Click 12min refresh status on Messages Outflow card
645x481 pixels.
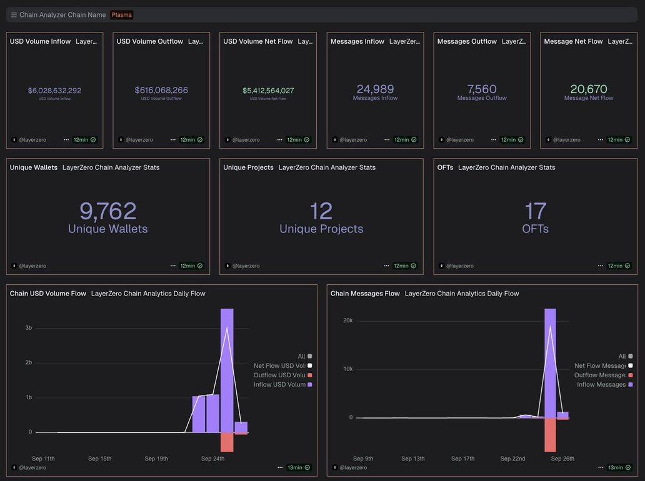point(512,140)
